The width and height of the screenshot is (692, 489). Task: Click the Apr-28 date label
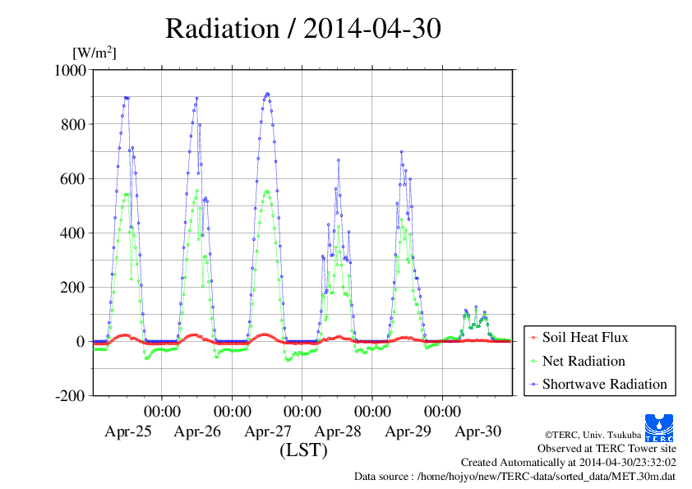[x=338, y=431]
